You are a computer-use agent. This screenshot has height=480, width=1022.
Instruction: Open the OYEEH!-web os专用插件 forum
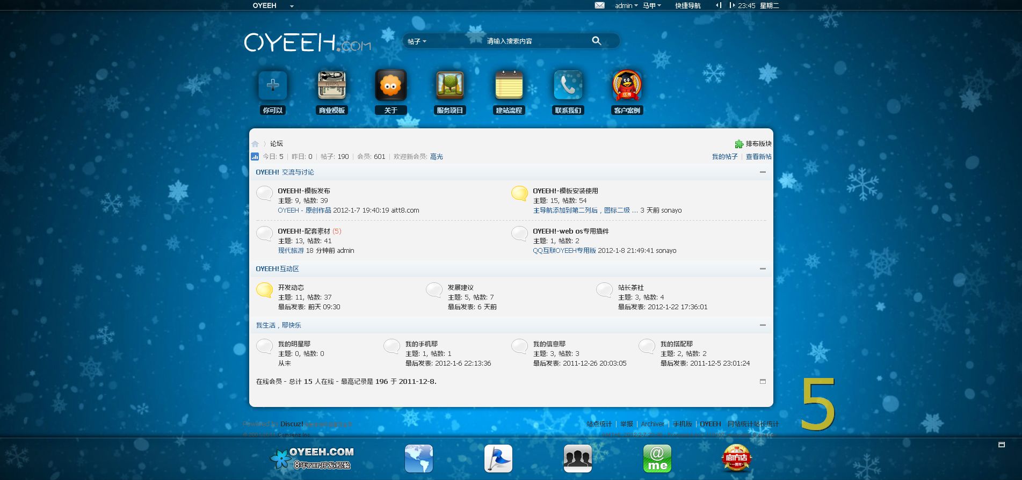tap(571, 231)
